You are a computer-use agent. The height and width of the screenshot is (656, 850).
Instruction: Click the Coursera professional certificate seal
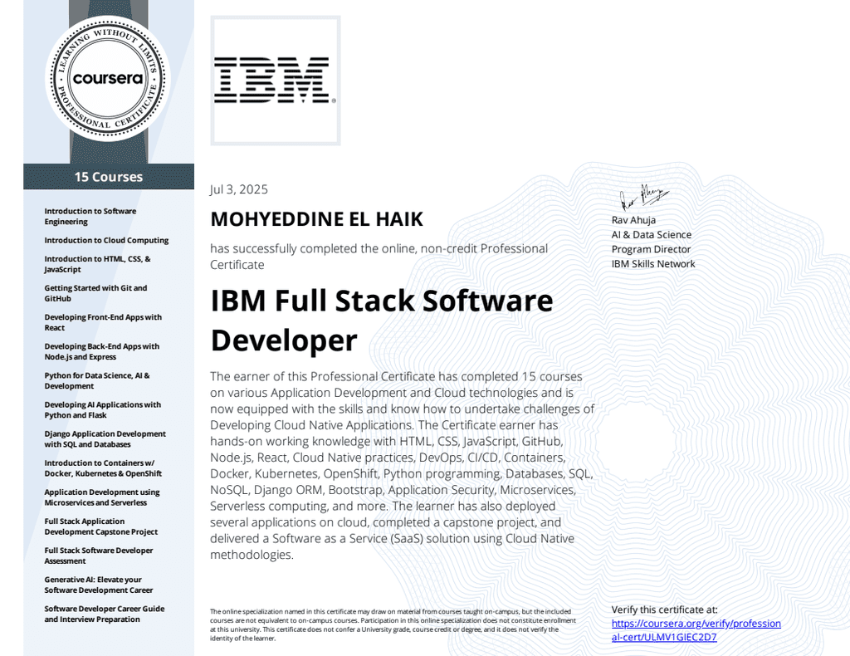coord(108,79)
